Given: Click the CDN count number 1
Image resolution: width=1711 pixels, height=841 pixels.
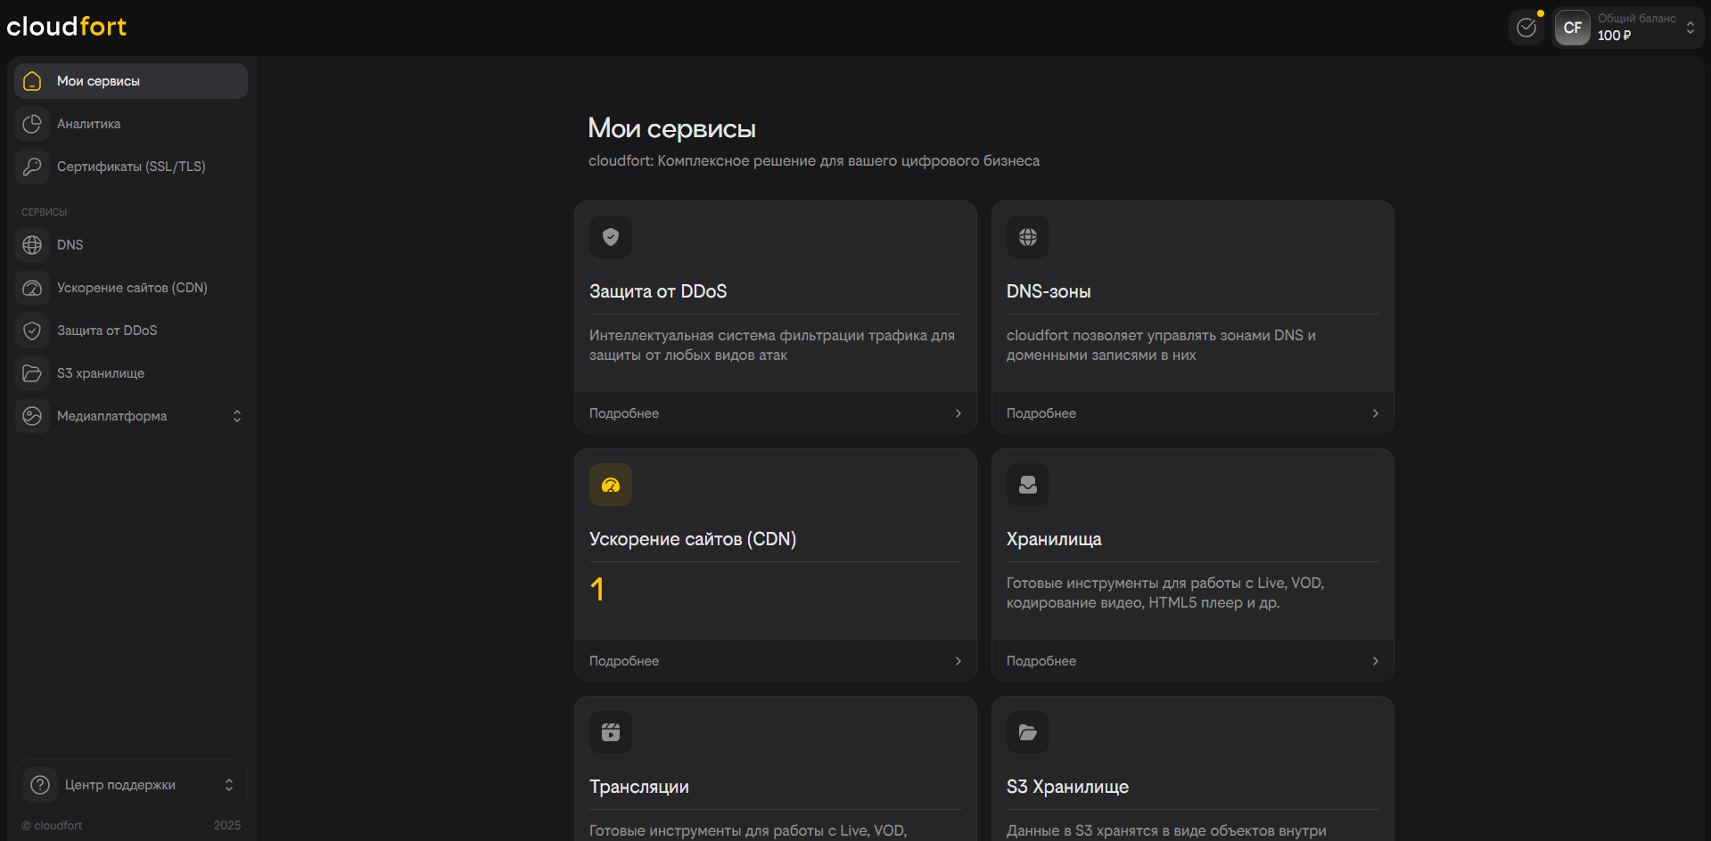Looking at the screenshot, I should (x=597, y=589).
